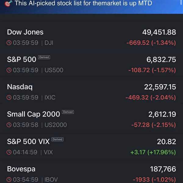
Task: Tap the target icon in the banner
Action: [x=9, y=4]
